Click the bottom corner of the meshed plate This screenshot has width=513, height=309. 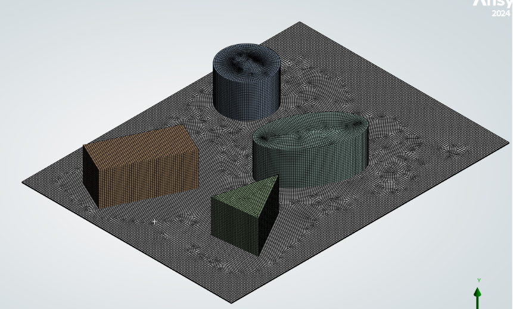tap(231, 302)
